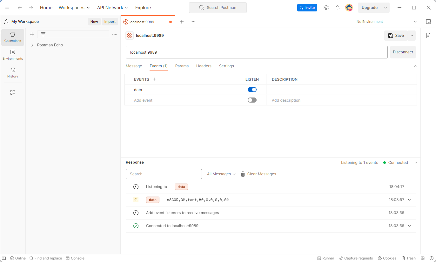436x262 pixels.
Task: Select localhost:9989 request tab
Action: (x=148, y=22)
